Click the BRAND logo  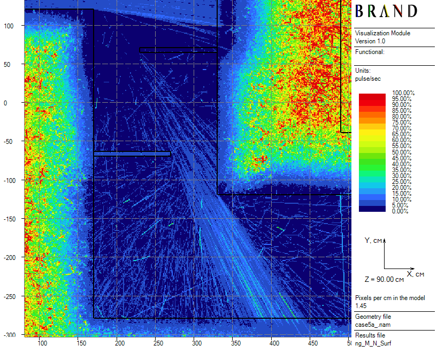coord(386,11)
